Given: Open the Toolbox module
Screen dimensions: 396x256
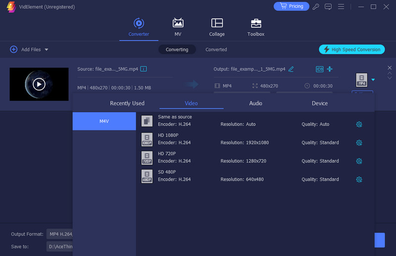Looking at the screenshot, I should tap(256, 27).
